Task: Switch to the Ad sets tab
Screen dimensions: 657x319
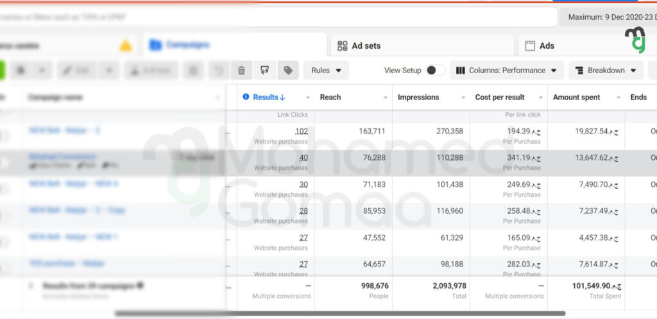Action: pos(366,46)
